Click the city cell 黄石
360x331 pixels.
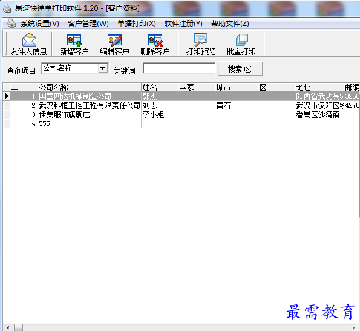[237, 105]
